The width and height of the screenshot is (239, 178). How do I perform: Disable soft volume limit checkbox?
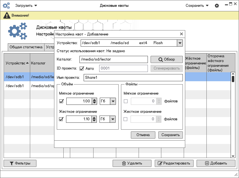(62, 101)
